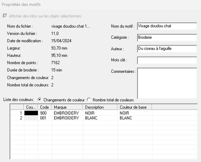The width and height of the screenshot is (201, 162).
Task: Click the white color swatch in row 2
Action: (x=31, y=118)
